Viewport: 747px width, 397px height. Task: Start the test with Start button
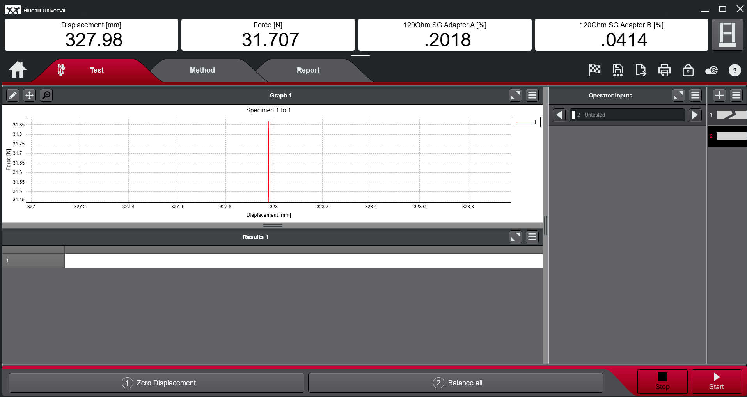[716, 381]
